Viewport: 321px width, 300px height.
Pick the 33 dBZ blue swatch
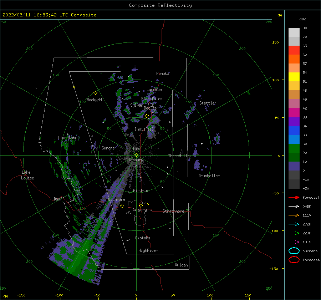tap(294, 139)
